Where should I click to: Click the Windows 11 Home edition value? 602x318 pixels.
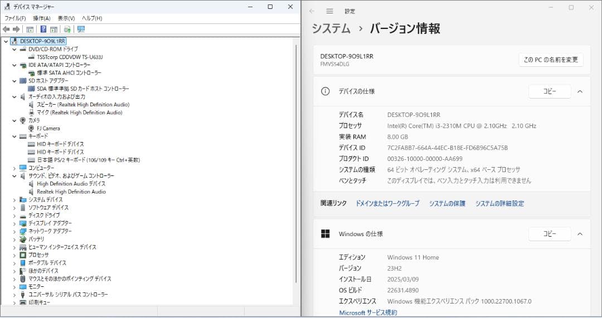click(x=412, y=257)
